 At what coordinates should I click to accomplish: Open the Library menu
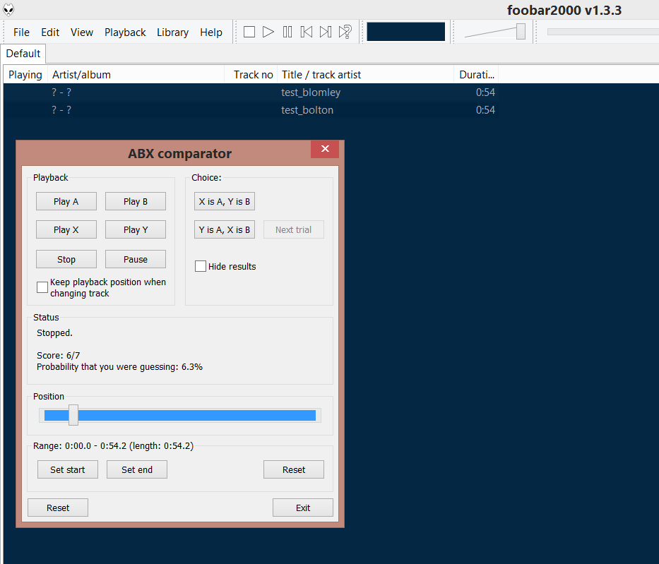[172, 32]
